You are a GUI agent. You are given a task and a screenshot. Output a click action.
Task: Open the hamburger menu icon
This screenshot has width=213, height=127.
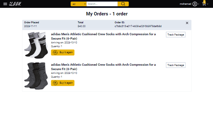[5, 4]
